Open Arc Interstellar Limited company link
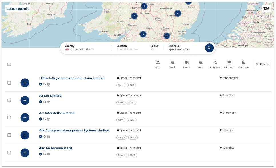Viewport: 276px width, 168px height. point(57,113)
